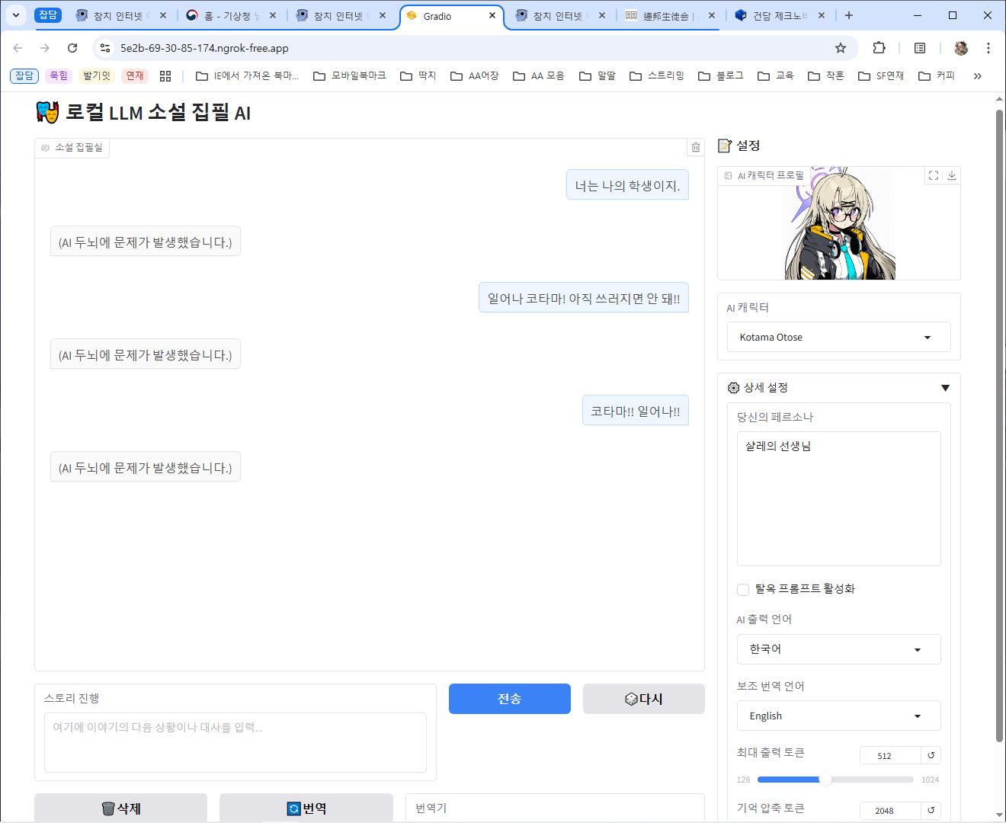The width and height of the screenshot is (1006, 823).
Task: Open the browser extensions puzzle icon
Action: [879, 48]
